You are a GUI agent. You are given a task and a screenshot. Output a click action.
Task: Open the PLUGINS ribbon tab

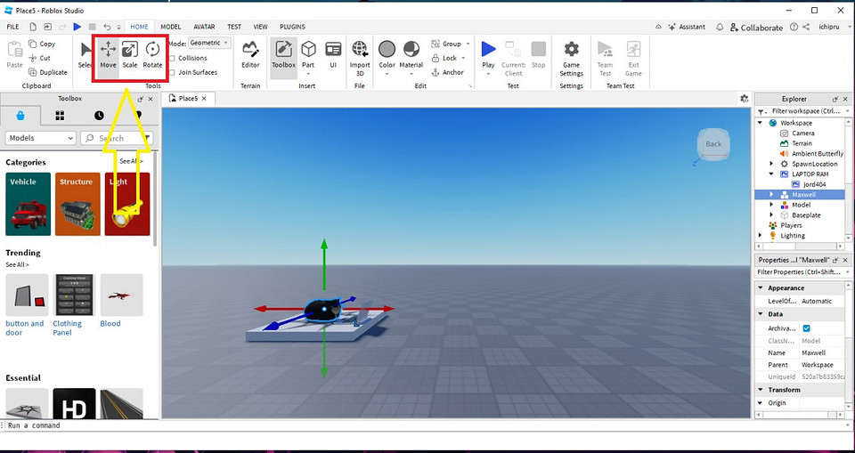click(292, 27)
